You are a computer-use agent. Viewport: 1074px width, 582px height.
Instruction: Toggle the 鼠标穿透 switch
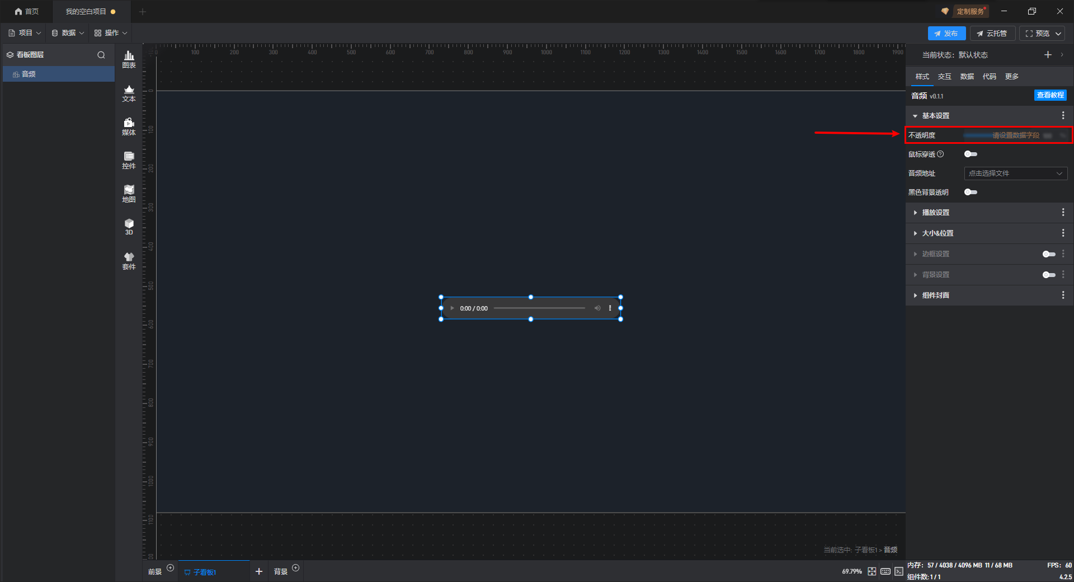[971, 154]
